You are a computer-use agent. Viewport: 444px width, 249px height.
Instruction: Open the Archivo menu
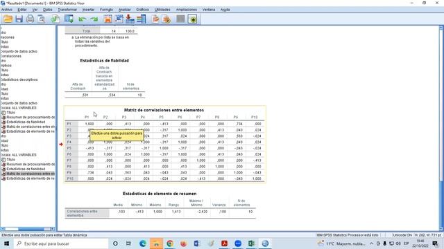(x=7, y=10)
